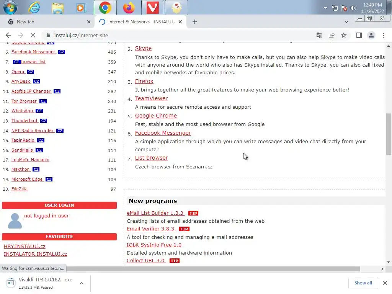The width and height of the screenshot is (392, 294).
Task: Click the CZ badge beside Maxthon
Action: [36, 169]
